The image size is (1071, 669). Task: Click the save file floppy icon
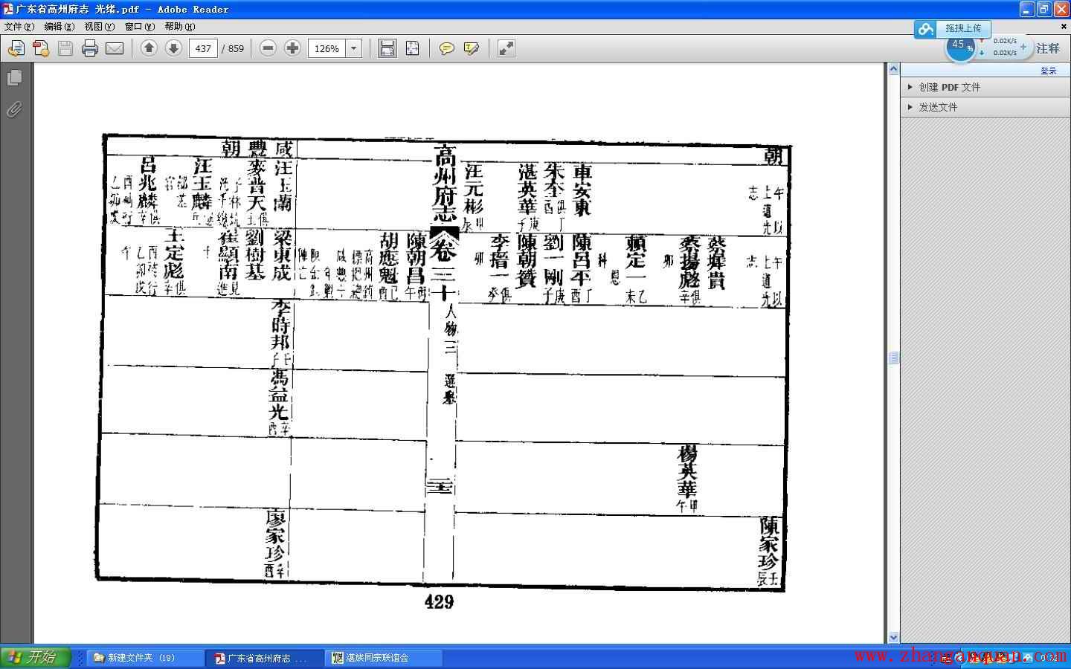65,48
